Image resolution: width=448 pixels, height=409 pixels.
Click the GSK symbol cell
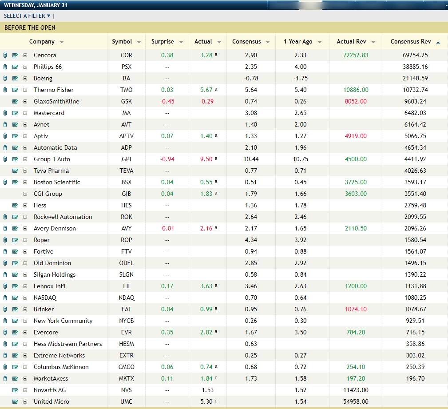click(x=126, y=101)
